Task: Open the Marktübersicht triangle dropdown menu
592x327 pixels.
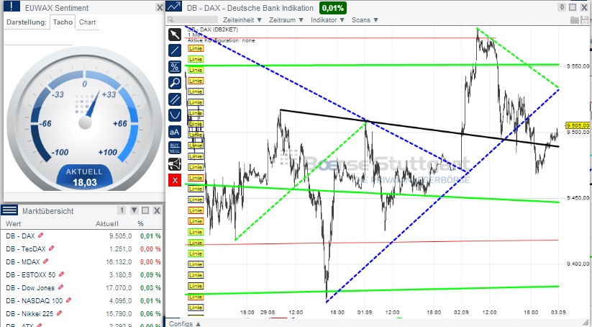Action: pos(134,210)
